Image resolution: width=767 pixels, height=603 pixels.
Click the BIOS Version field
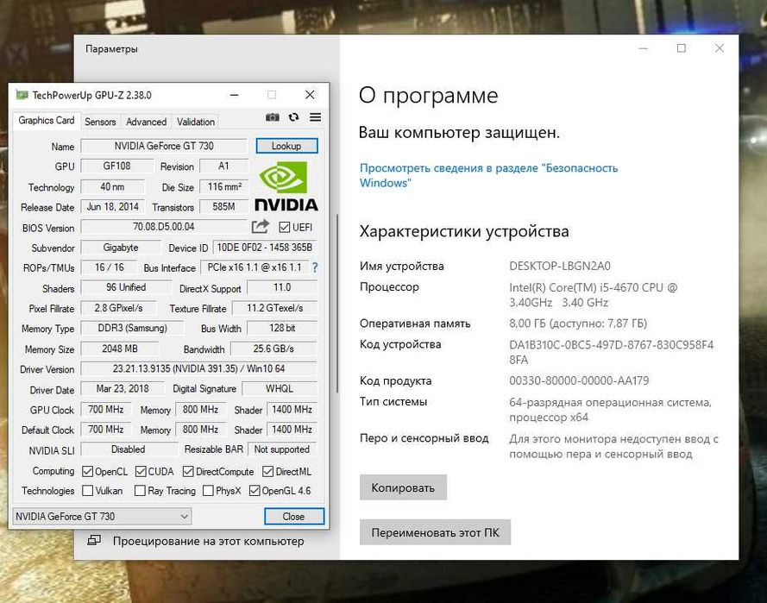tap(163, 227)
